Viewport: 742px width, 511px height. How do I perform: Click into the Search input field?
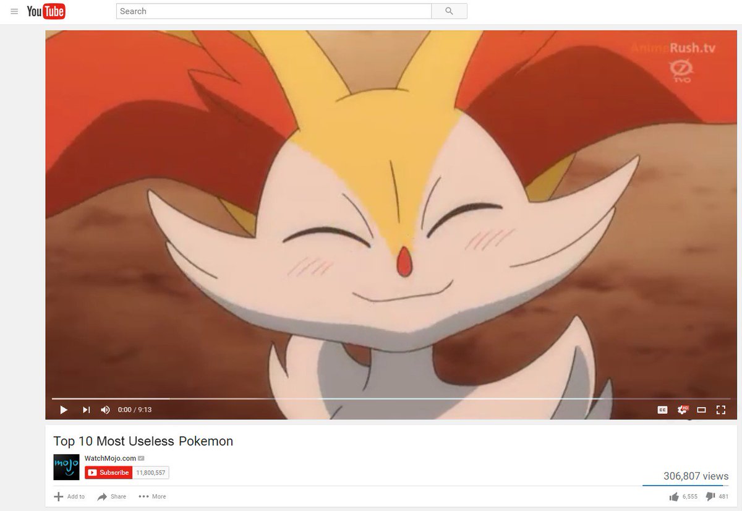click(273, 11)
